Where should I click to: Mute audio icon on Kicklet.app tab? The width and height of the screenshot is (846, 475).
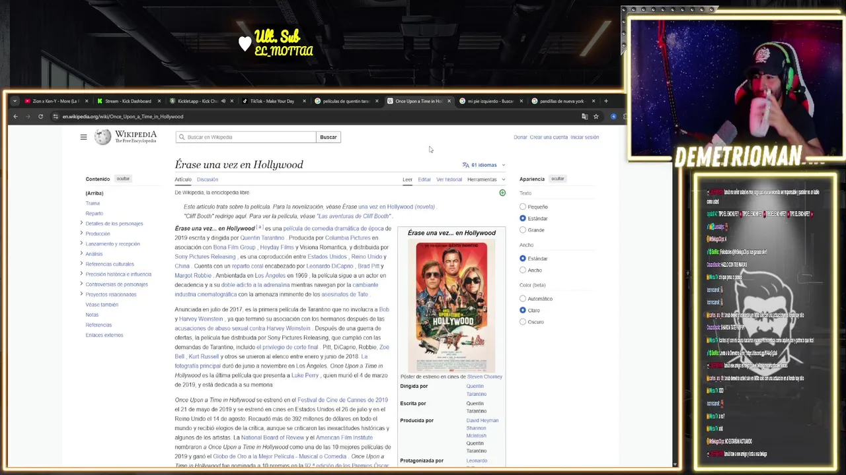tap(223, 101)
